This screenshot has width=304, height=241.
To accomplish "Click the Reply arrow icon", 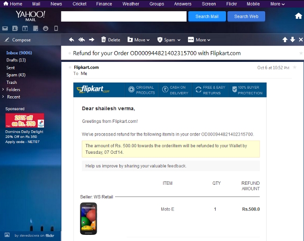I will point(72,40).
